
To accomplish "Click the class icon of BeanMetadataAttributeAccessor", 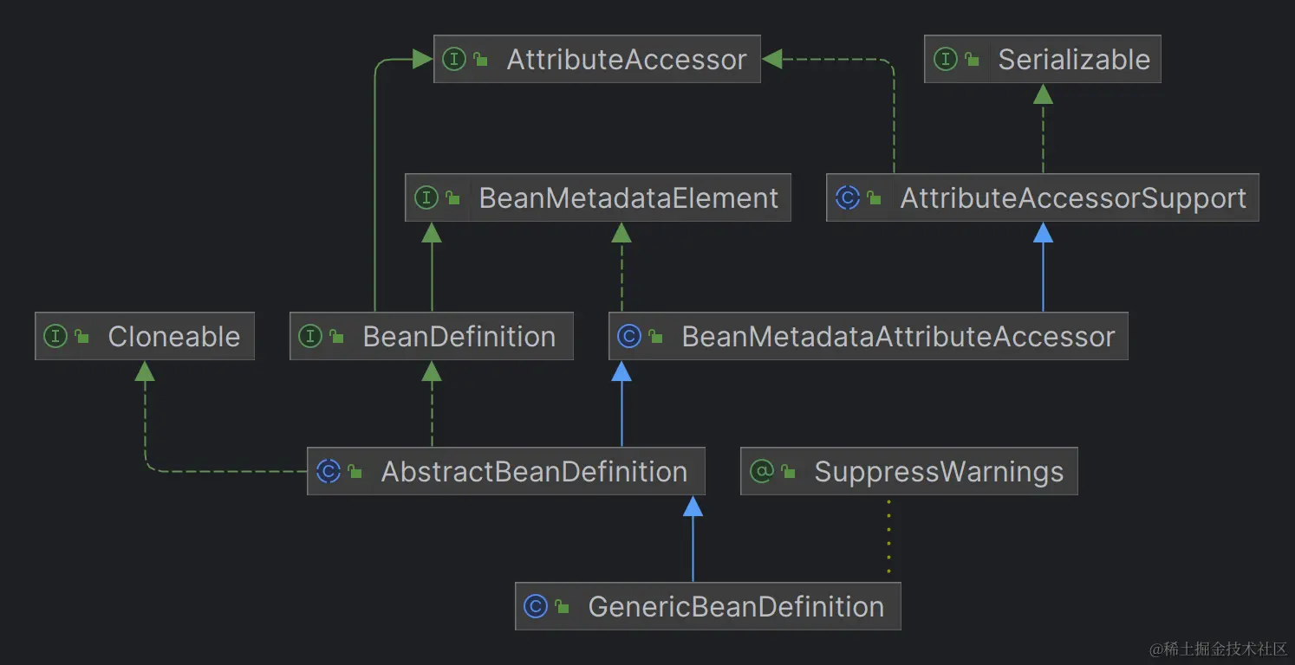I will [629, 336].
